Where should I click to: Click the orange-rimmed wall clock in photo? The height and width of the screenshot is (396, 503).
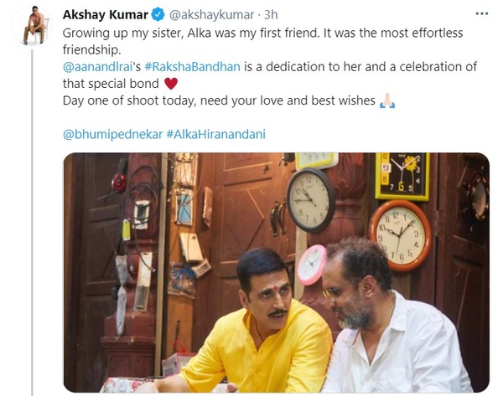[x=400, y=236]
